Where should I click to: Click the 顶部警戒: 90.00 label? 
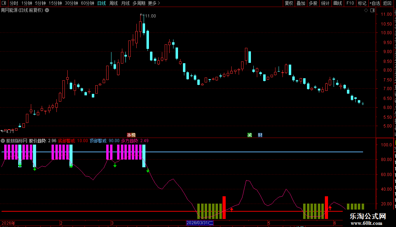tap(104, 141)
